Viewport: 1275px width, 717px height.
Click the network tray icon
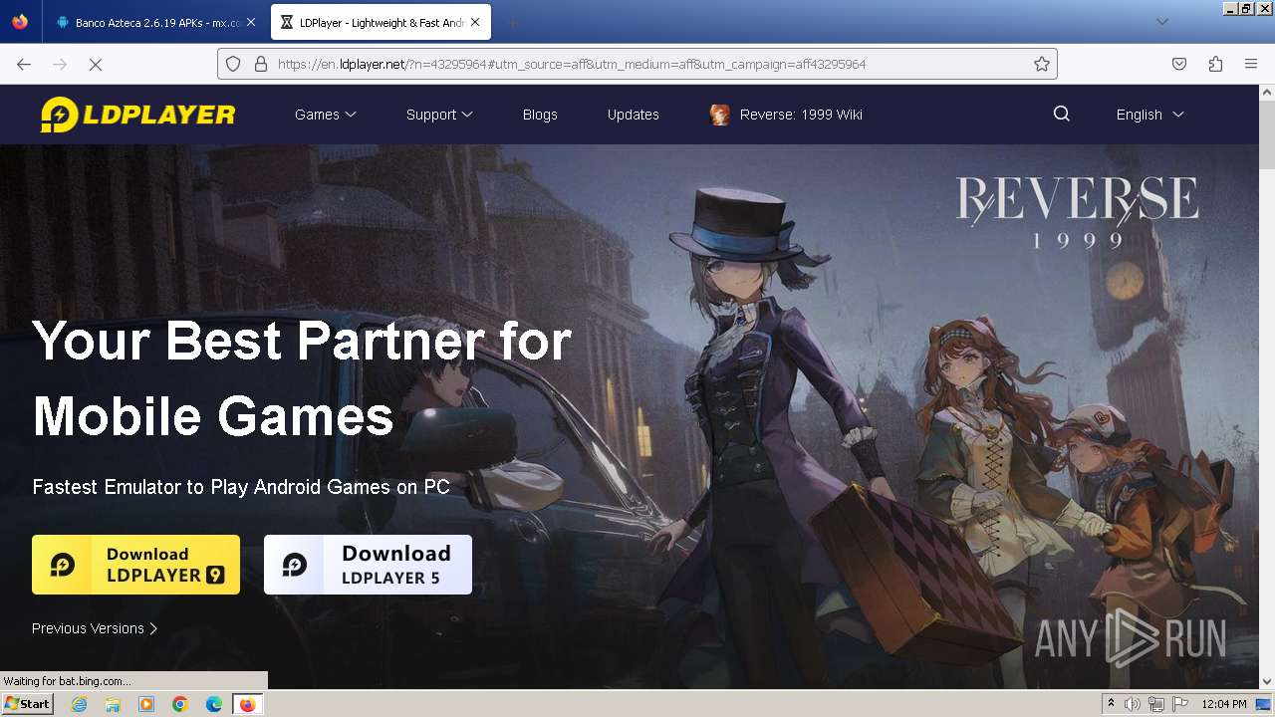[x=1156, y=704]
